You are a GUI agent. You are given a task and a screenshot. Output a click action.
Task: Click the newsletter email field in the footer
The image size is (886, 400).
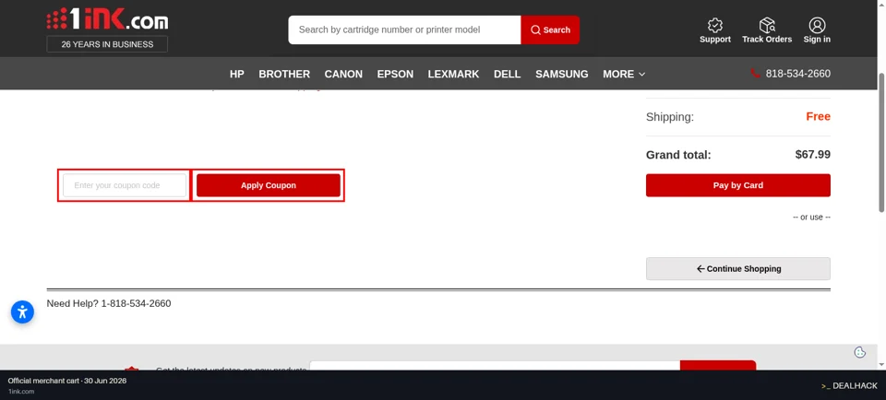click(495, 366)
